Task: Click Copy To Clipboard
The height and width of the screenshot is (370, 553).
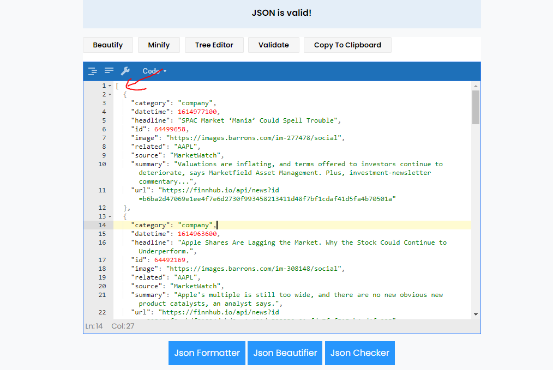Action: pos(348,45)
